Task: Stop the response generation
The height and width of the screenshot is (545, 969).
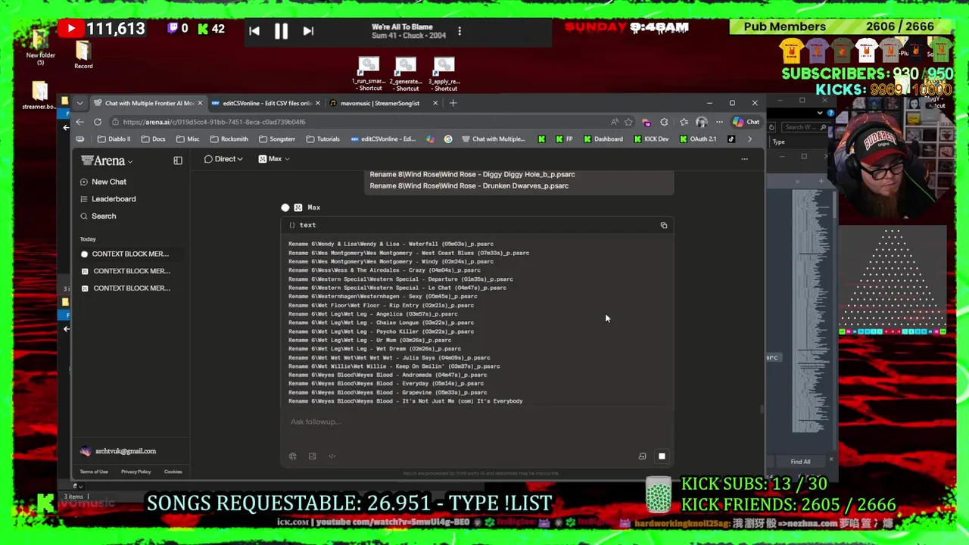Action: coord(662,456)
